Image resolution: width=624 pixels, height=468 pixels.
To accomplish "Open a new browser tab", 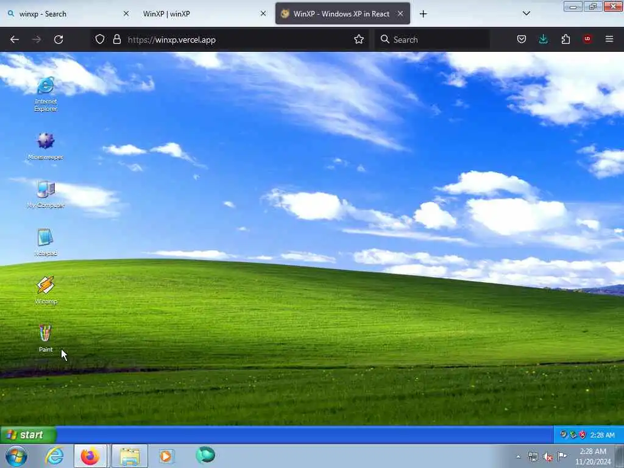I will [424, 14].
